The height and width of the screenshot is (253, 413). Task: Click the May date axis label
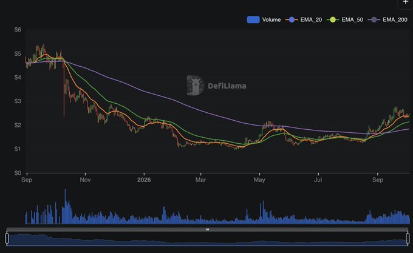point(259,180)
